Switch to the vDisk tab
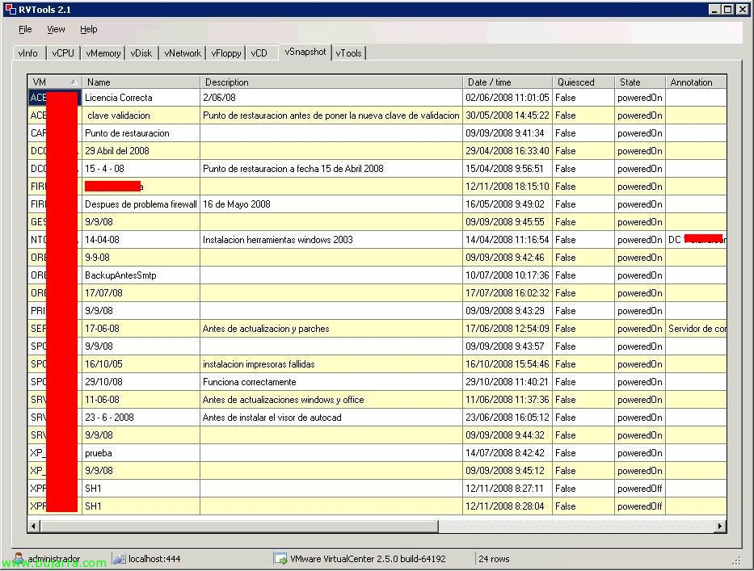754x571 pixels. click(141, 52)
